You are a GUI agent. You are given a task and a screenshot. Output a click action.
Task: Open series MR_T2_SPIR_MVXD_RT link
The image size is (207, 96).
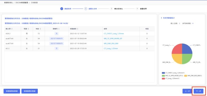point(113,39)
